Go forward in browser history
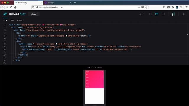The height and width of the screenshot is (106, 189). point(7,7)
